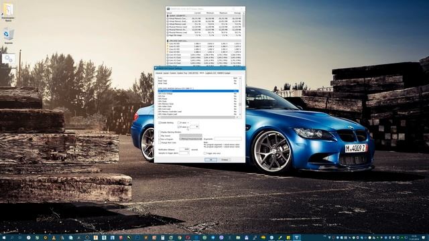Screen dimensions: 429x241
Task: Select the GPU Video Engine Load row
Action: pos(198,114)
